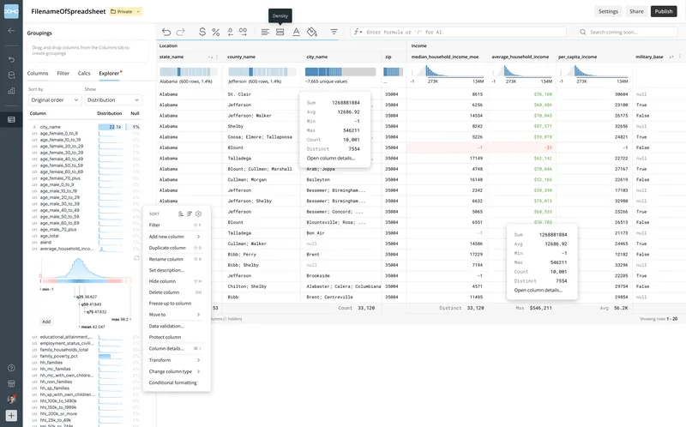
Task: Open the store icon in the sidebar
Action: click(11, 383)
